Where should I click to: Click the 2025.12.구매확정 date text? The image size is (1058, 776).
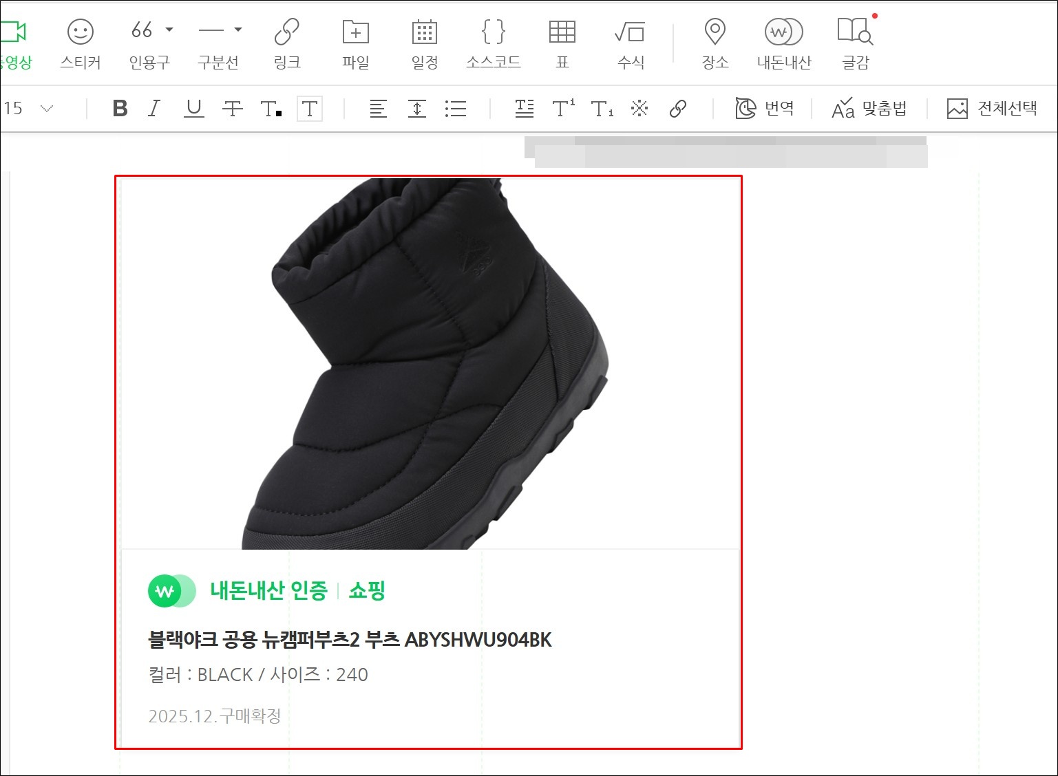tap(215, 716)
